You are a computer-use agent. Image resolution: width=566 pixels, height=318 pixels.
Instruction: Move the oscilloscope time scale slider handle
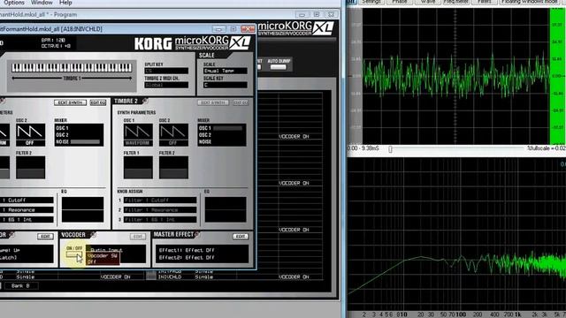(390, 149)
